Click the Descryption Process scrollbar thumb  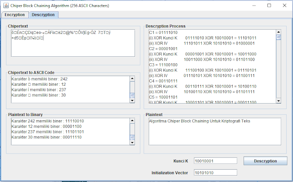coord(278,38)
